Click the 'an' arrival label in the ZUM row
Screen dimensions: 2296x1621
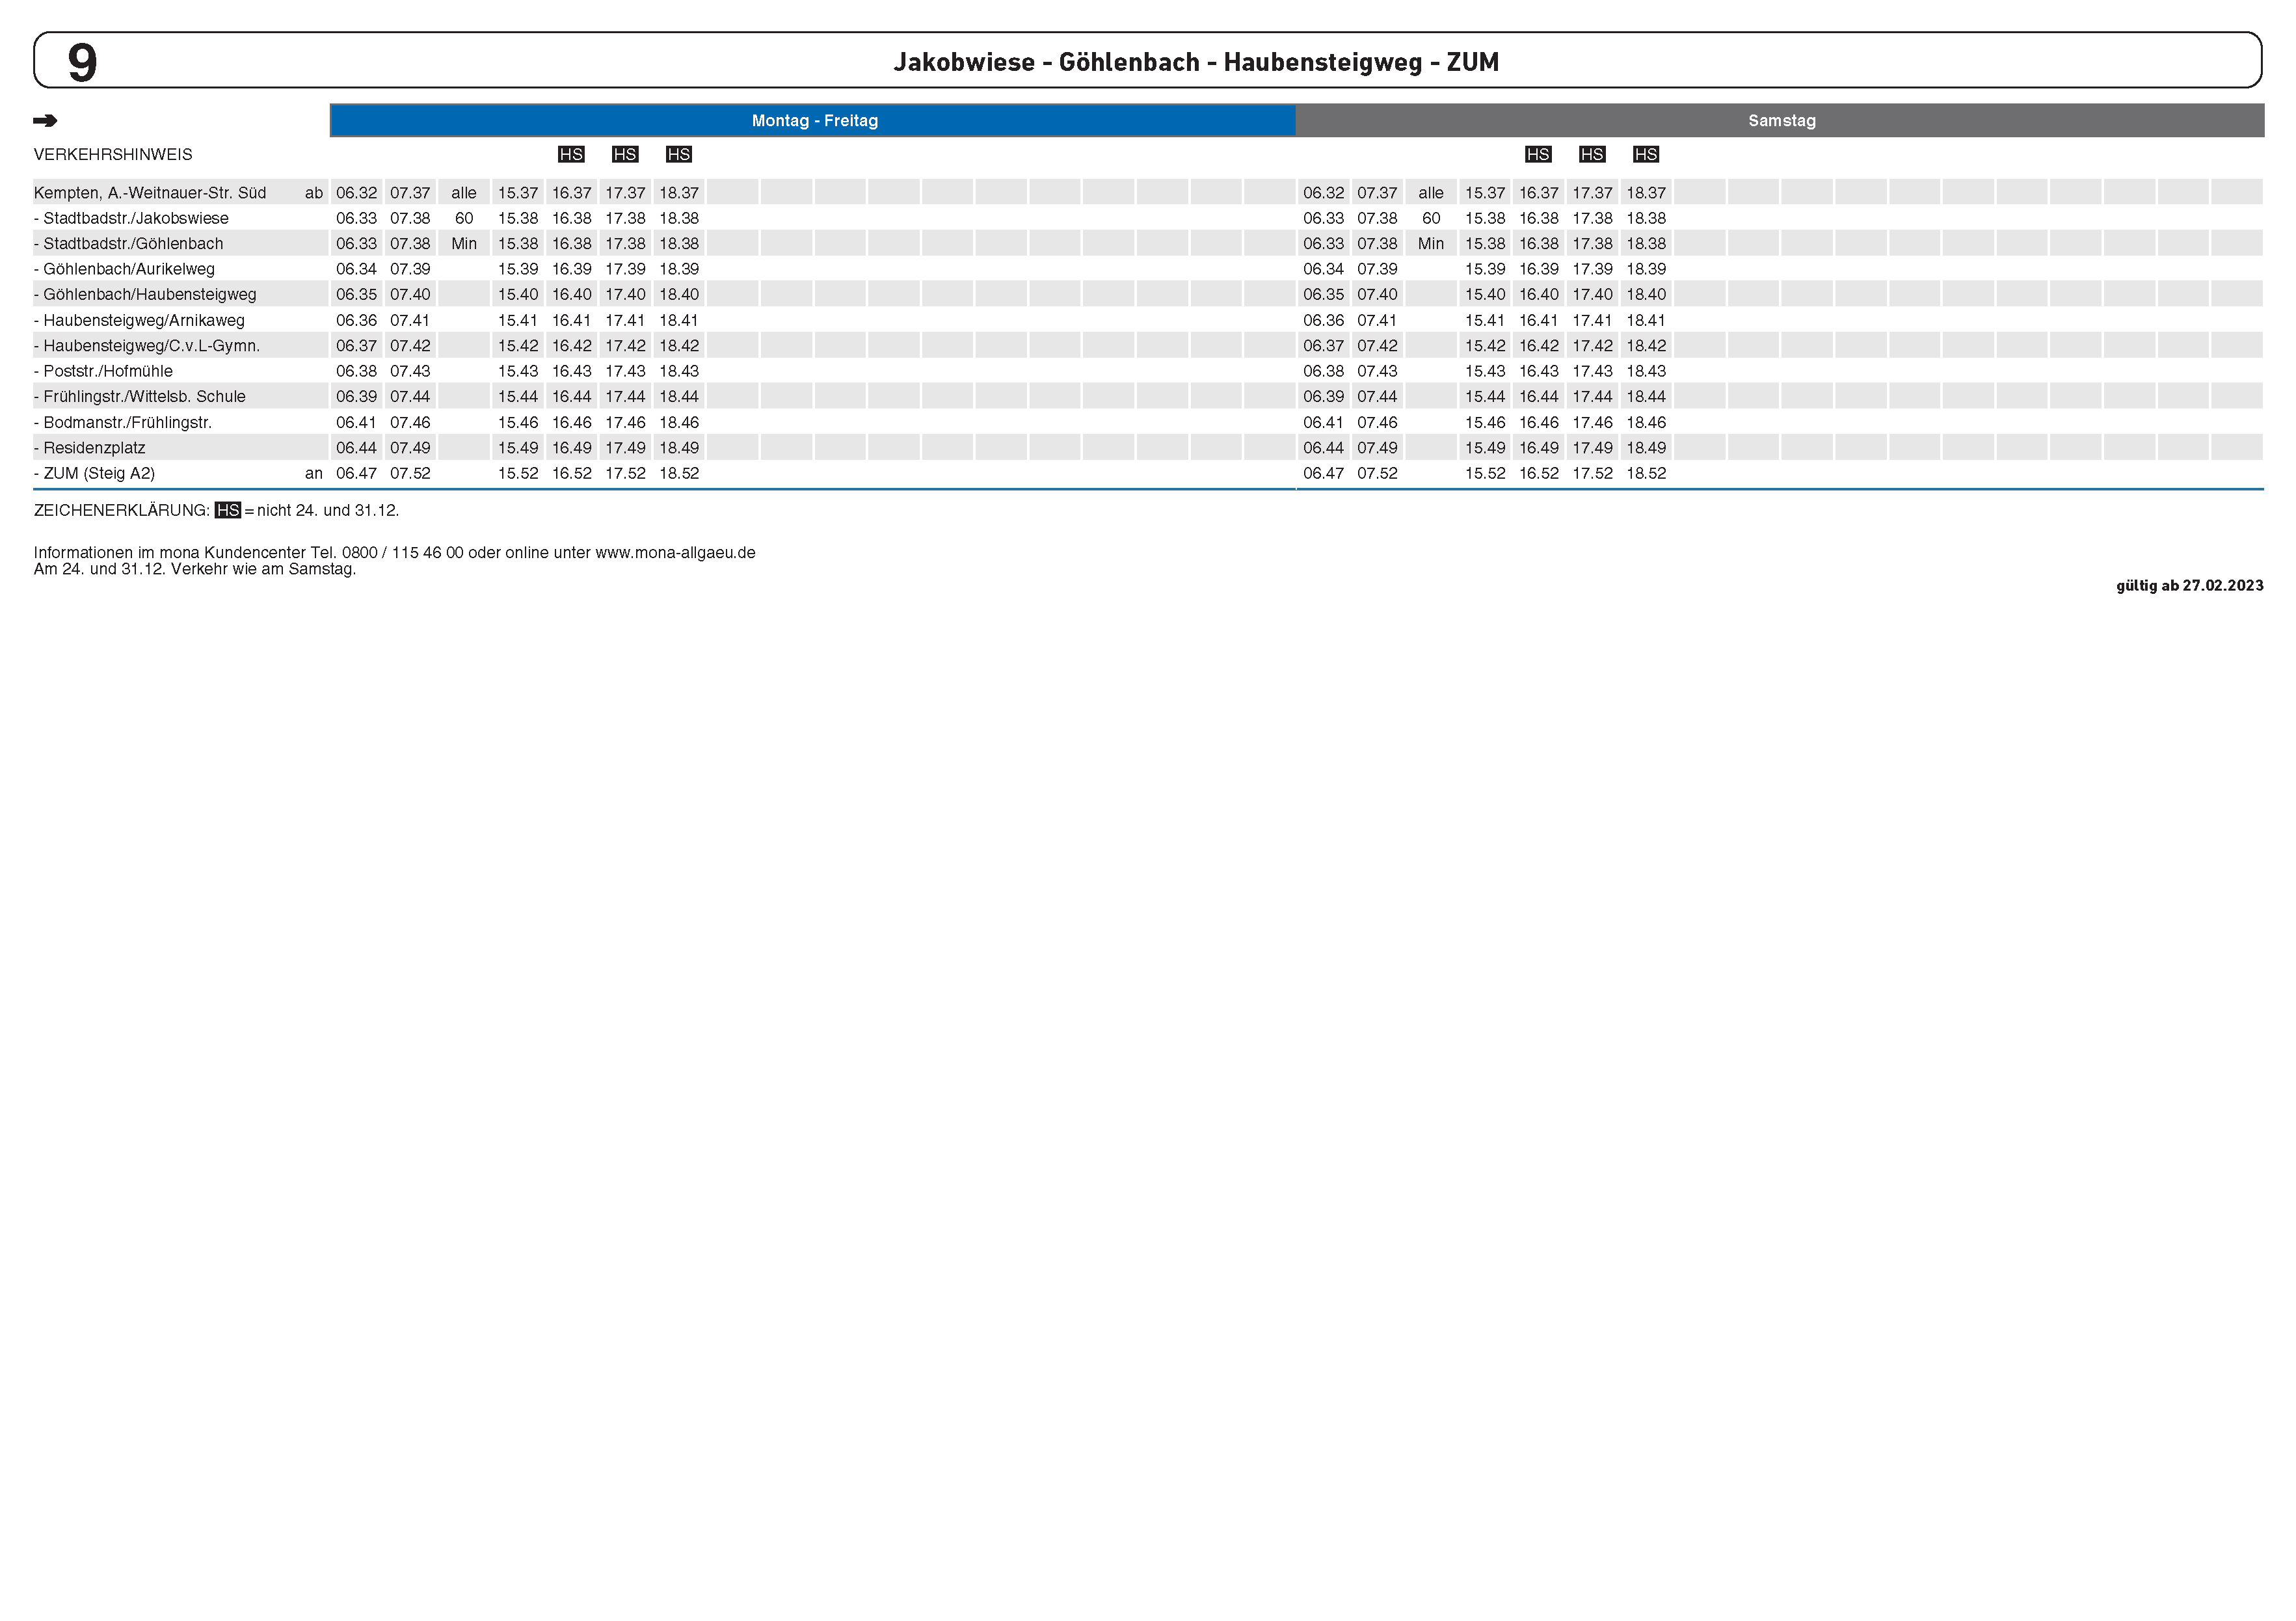tap(314, 473)
